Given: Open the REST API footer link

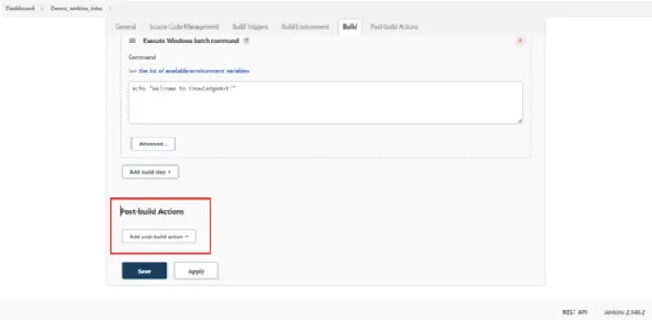Looking at the screenshot, I should [x=575, y=312].
